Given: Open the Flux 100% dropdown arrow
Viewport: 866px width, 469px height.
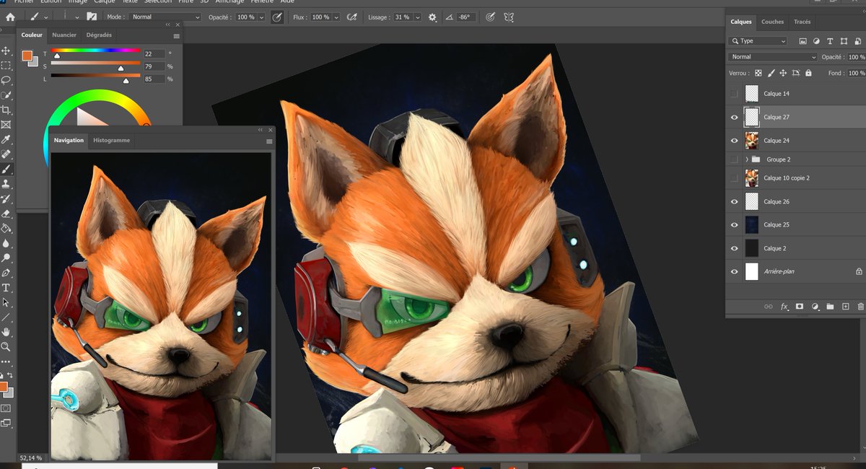Looking at the screenshot, I should 336,17.
